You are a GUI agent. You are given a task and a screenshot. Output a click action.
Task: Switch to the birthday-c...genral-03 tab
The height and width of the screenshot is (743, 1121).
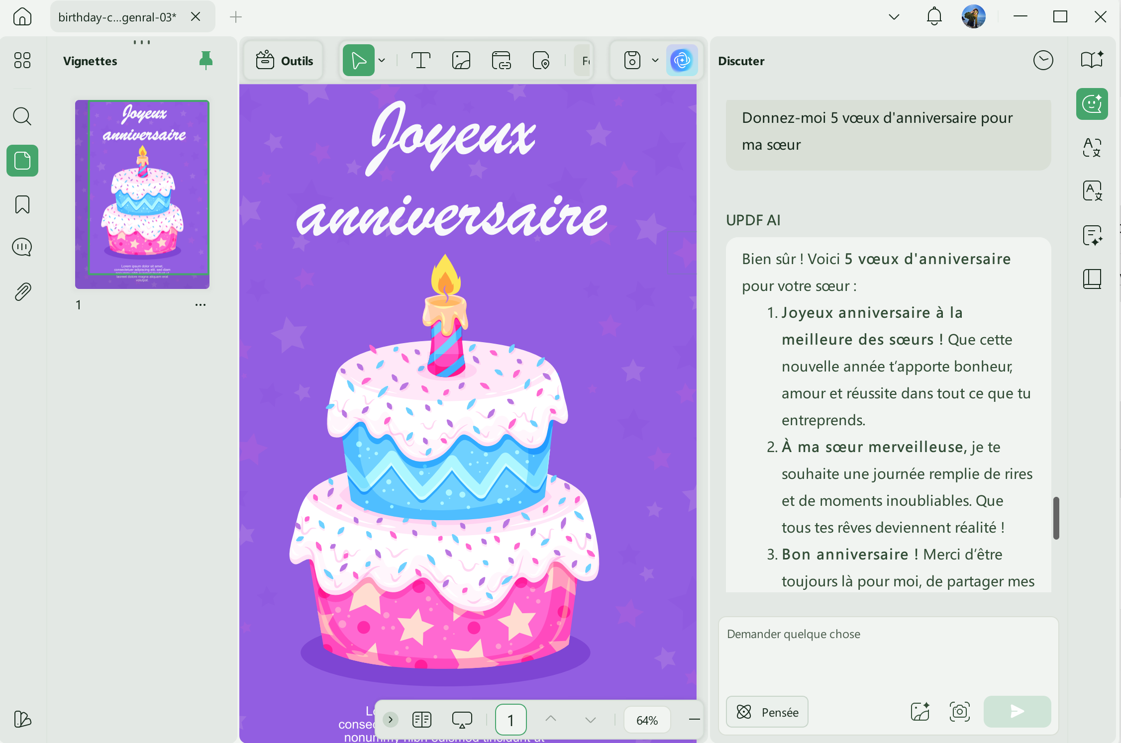point(117,17)
